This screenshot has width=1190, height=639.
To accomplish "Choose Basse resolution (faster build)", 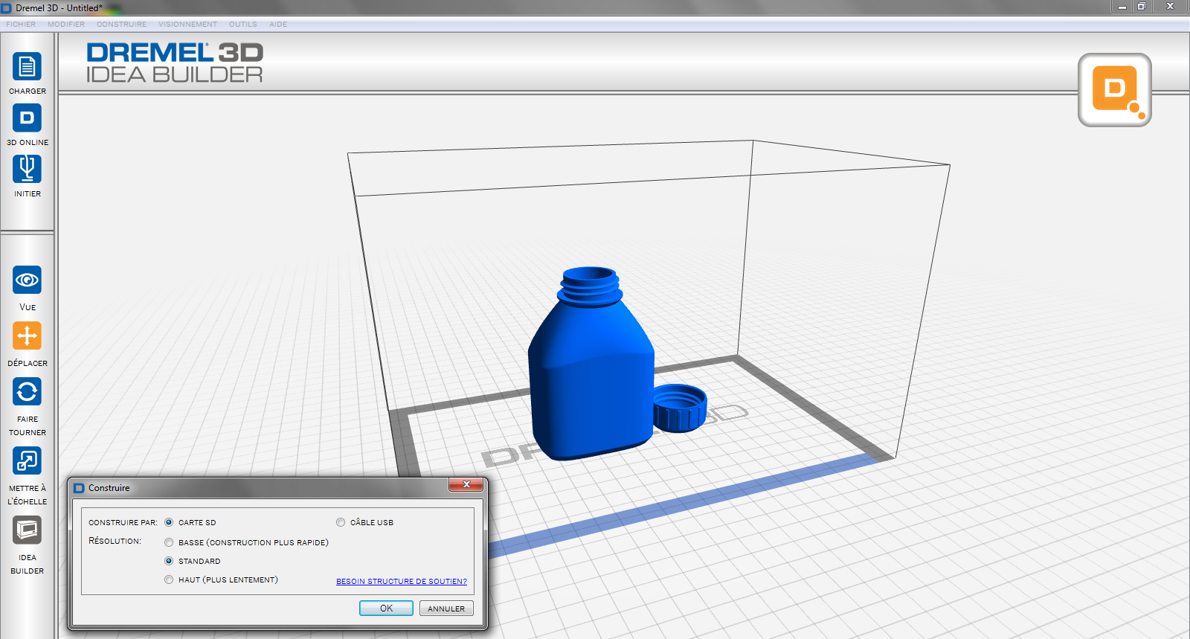I will coord(169,542).
